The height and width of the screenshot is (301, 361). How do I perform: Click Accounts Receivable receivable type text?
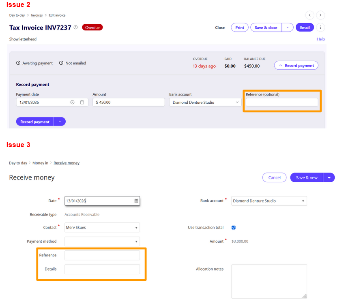pyautogui.click(x=82, y=215)
